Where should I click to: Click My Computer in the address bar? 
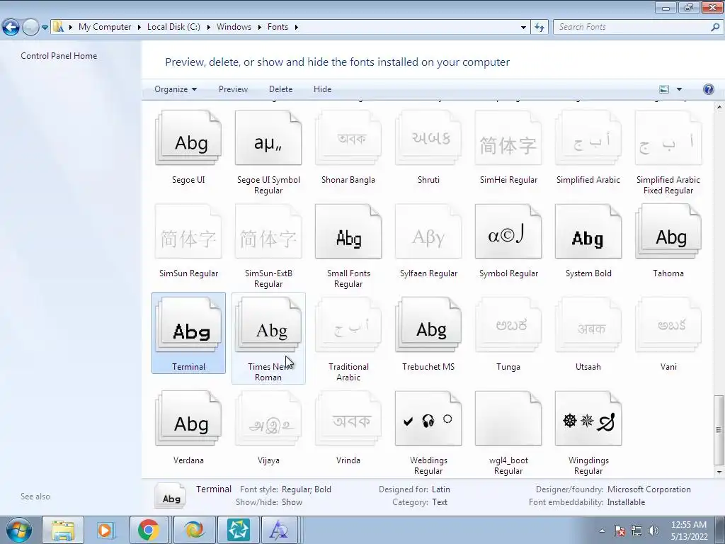105,27
